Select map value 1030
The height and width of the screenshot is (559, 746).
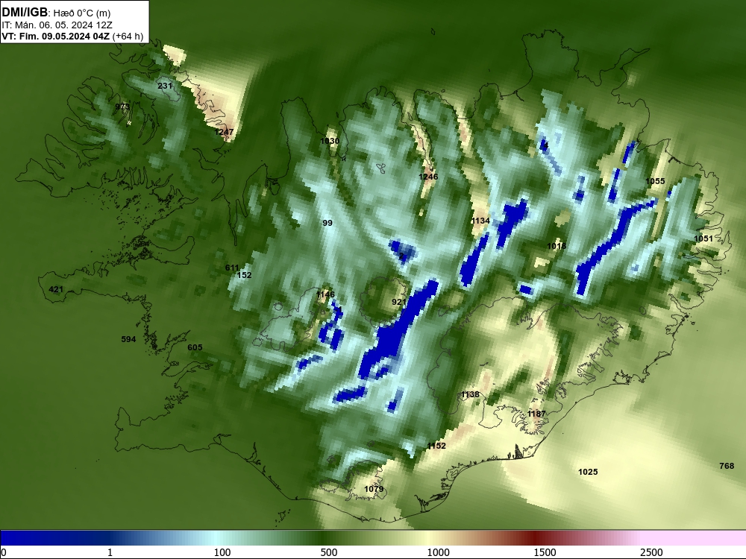point(330,141)
